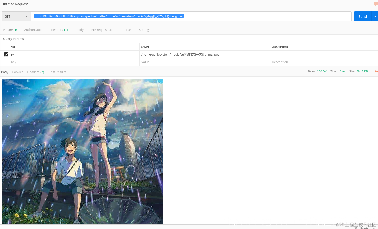
Task: Click the 59.15 KB response size
Action: [x=362, y=72]
